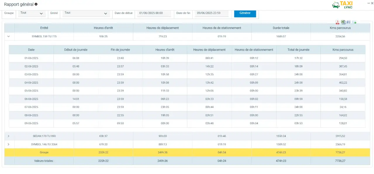Edit the Date de fin field
Viewport: 374px width, 174px height.
click(x=212, y=13)
